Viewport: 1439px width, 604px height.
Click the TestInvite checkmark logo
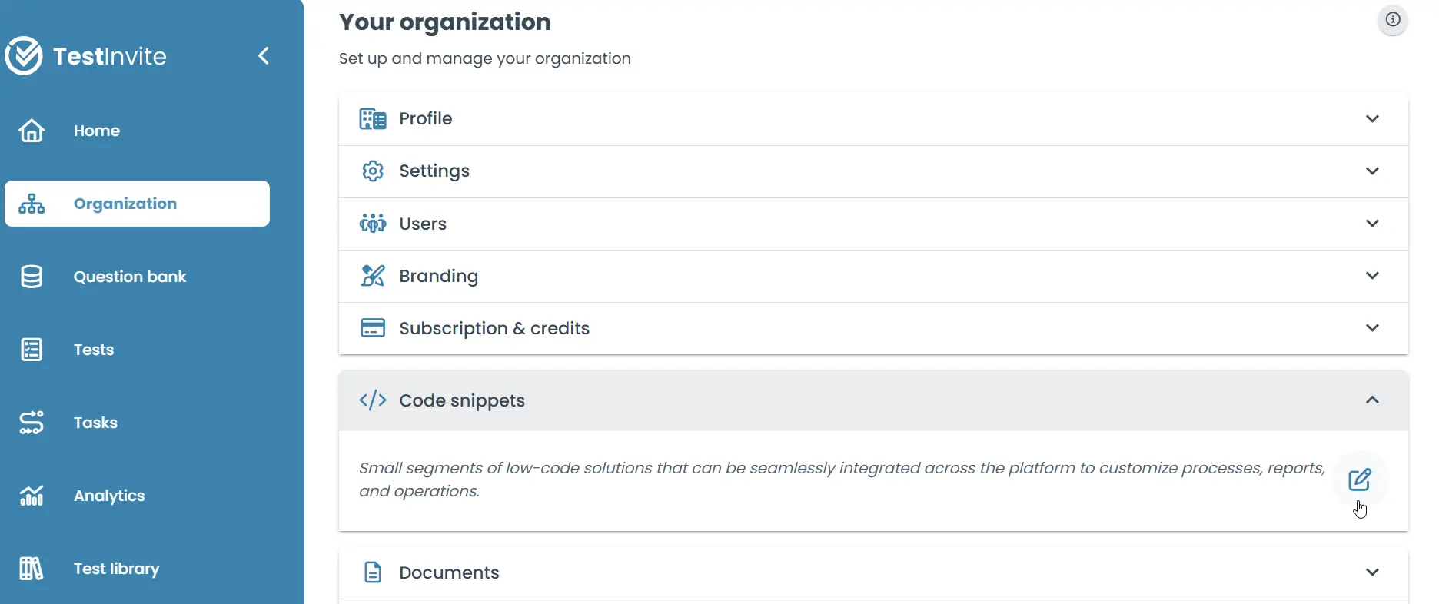(24, 55)
